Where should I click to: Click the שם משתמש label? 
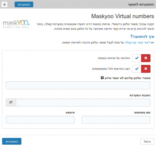142,112
